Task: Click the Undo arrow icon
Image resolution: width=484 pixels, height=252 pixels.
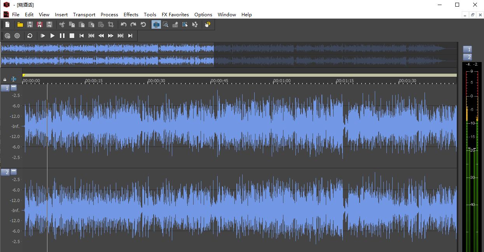Action: point(124,24)
